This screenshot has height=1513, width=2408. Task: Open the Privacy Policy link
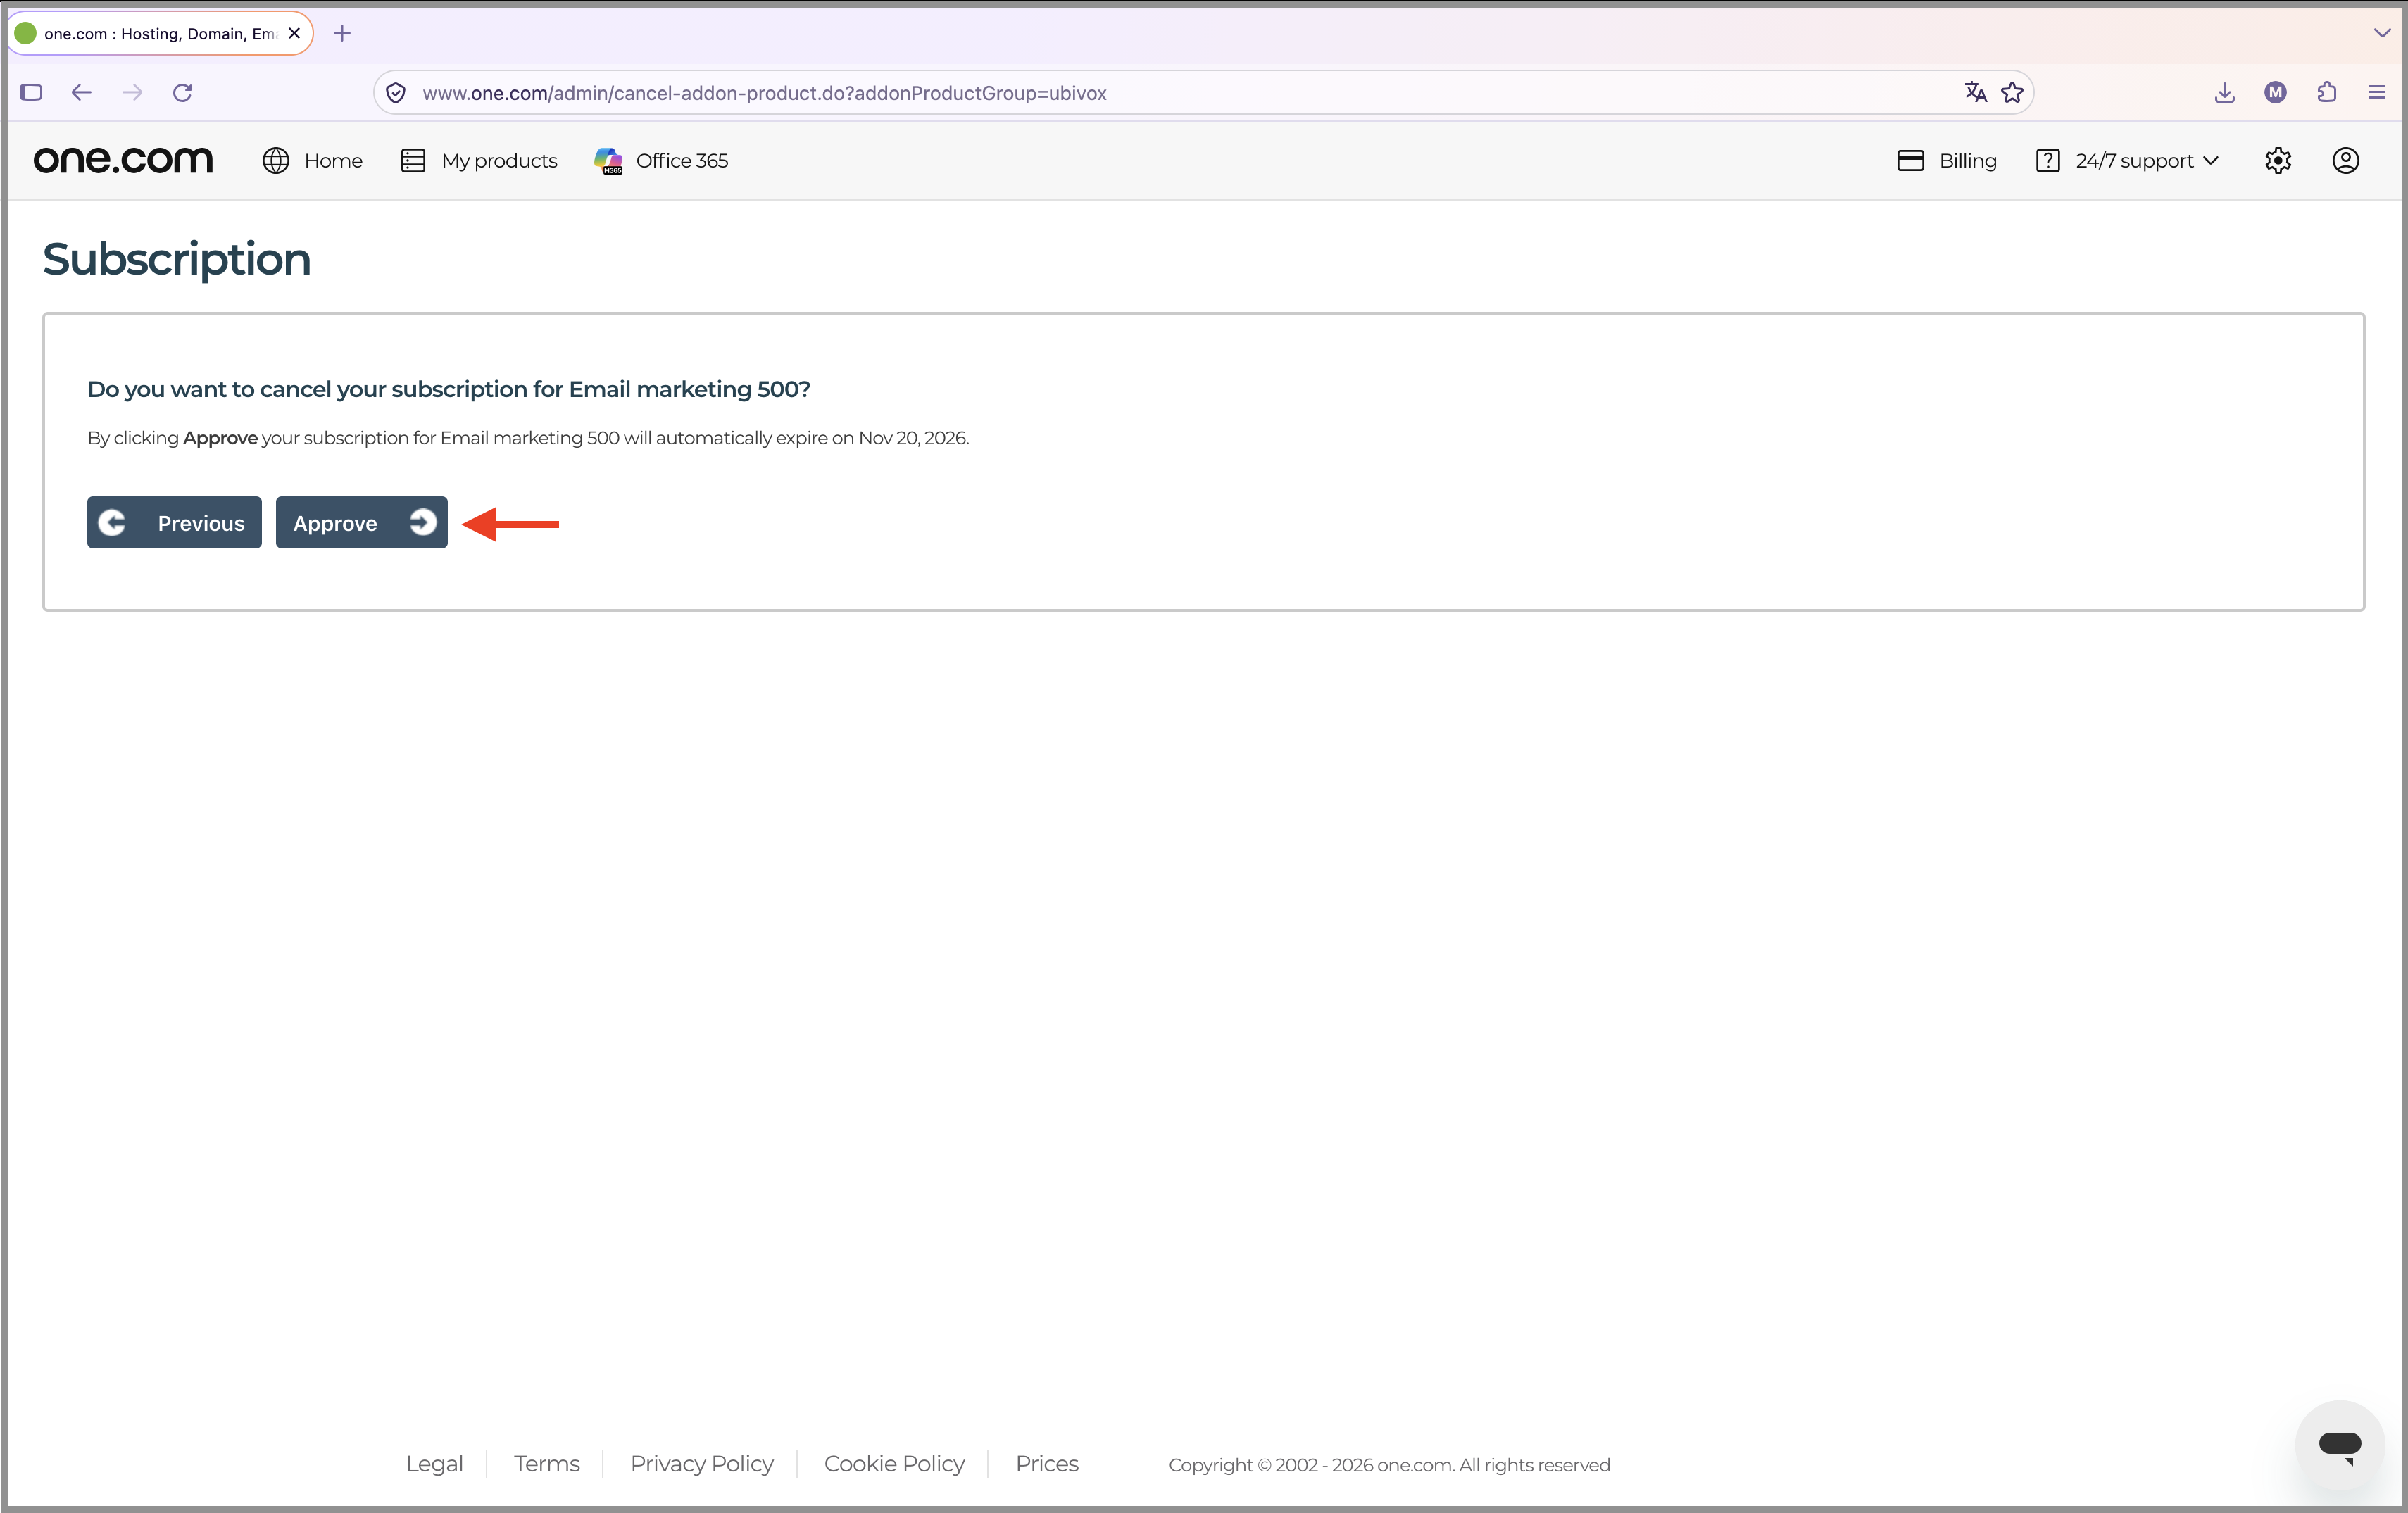[701, 1463]
